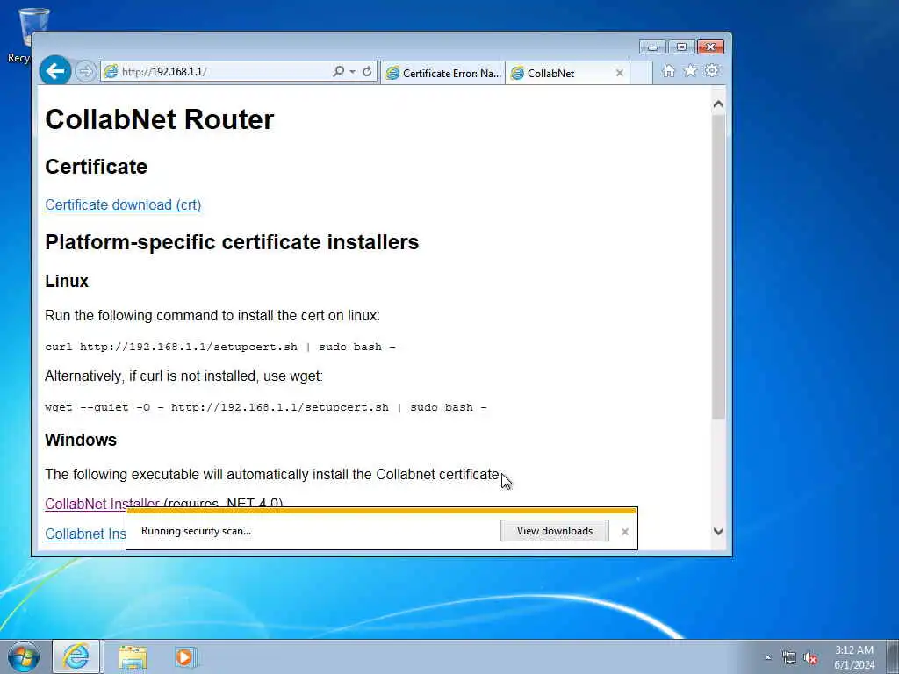Click the search magnifier in address bar
Screen dimensions: 899x674
(x=338, y=71)
